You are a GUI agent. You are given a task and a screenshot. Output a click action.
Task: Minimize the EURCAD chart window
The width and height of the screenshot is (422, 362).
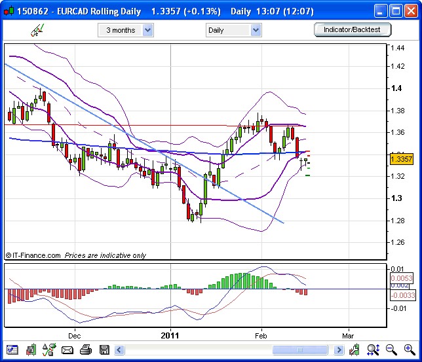coord(380,11)
